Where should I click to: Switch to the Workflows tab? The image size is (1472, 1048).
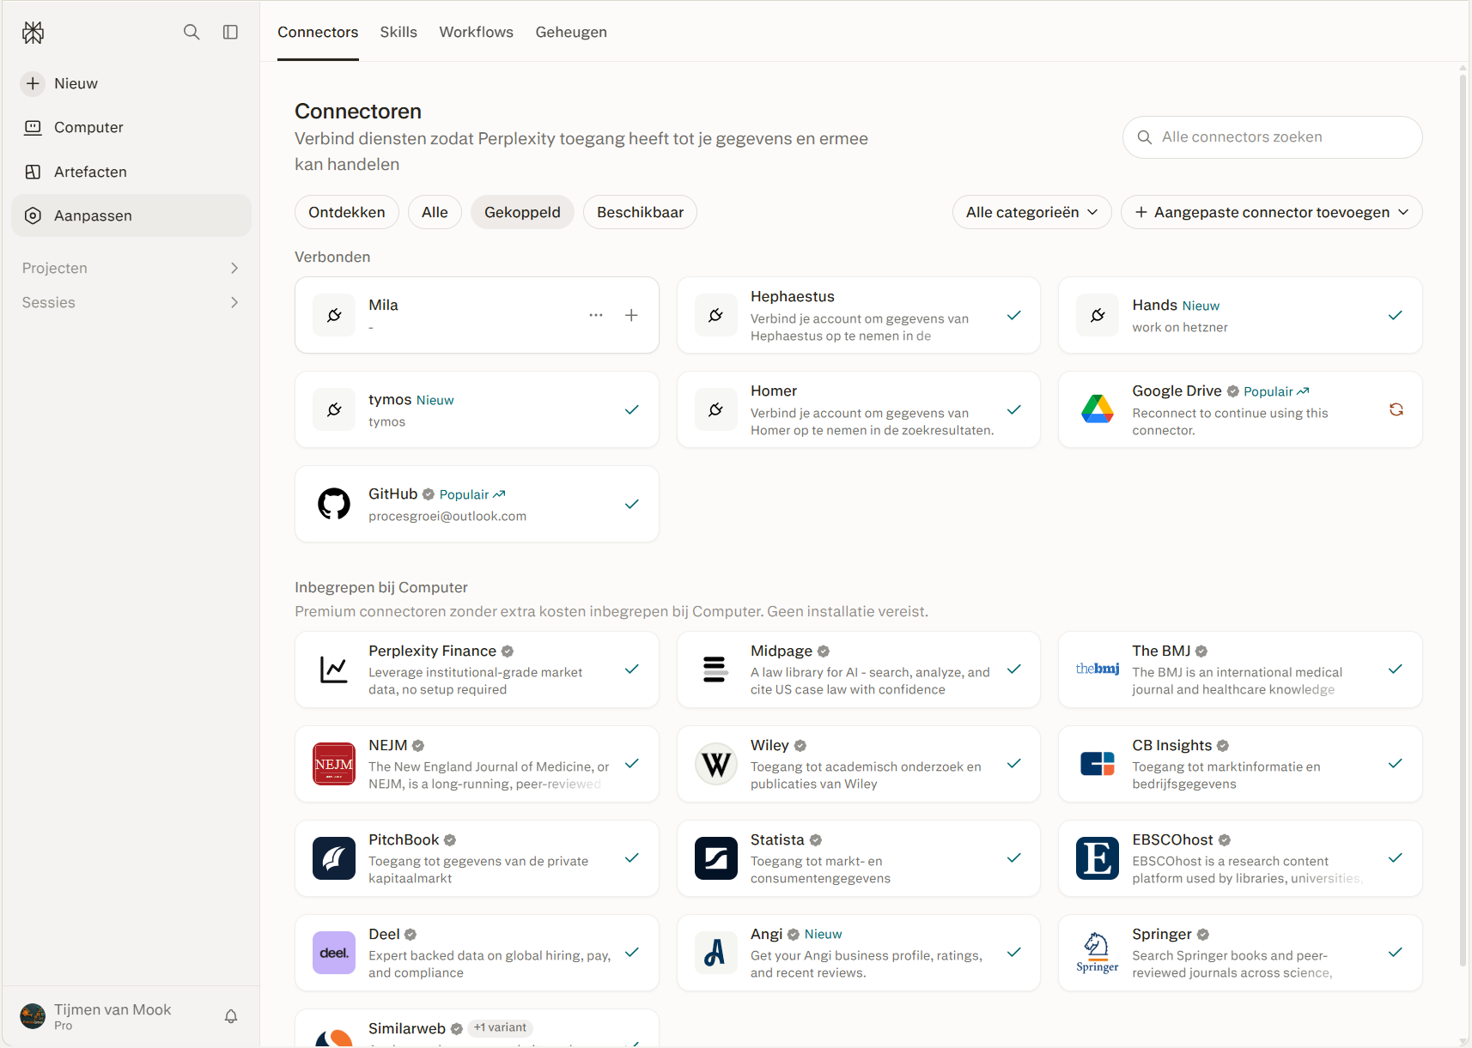(476, 32)
